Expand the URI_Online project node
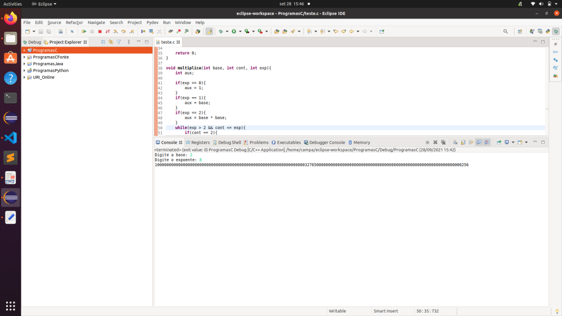Image resolution: width=562 pixels, height=316 pixels. coord(24,77)
